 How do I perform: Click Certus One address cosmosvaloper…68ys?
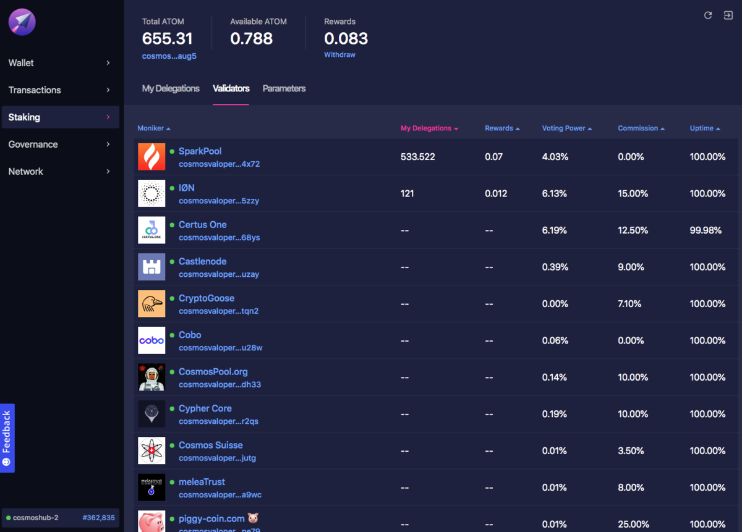pos(220,238)
